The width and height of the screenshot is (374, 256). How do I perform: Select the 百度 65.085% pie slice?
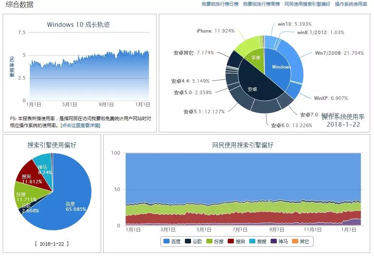[x=72, y=205]
